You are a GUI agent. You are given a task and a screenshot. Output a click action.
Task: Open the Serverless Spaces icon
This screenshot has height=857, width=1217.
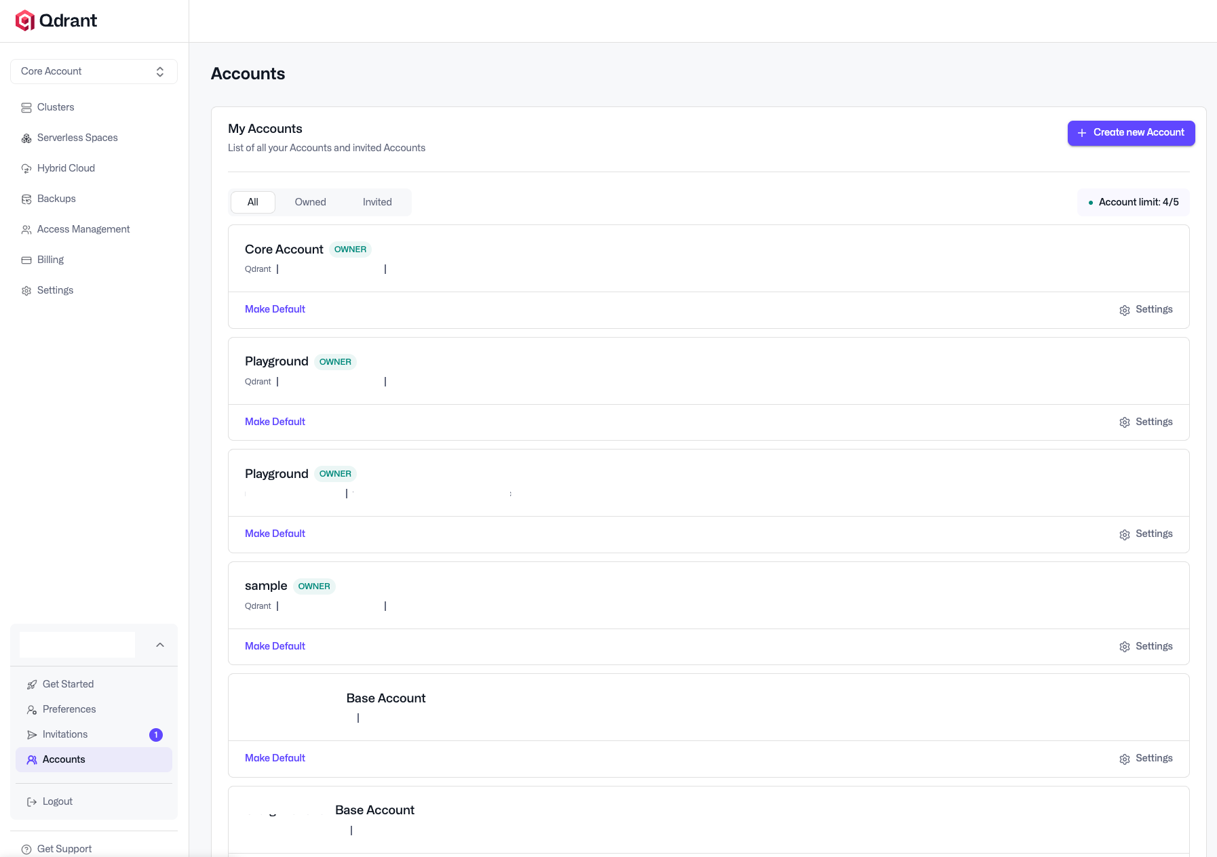click(26, 138)
